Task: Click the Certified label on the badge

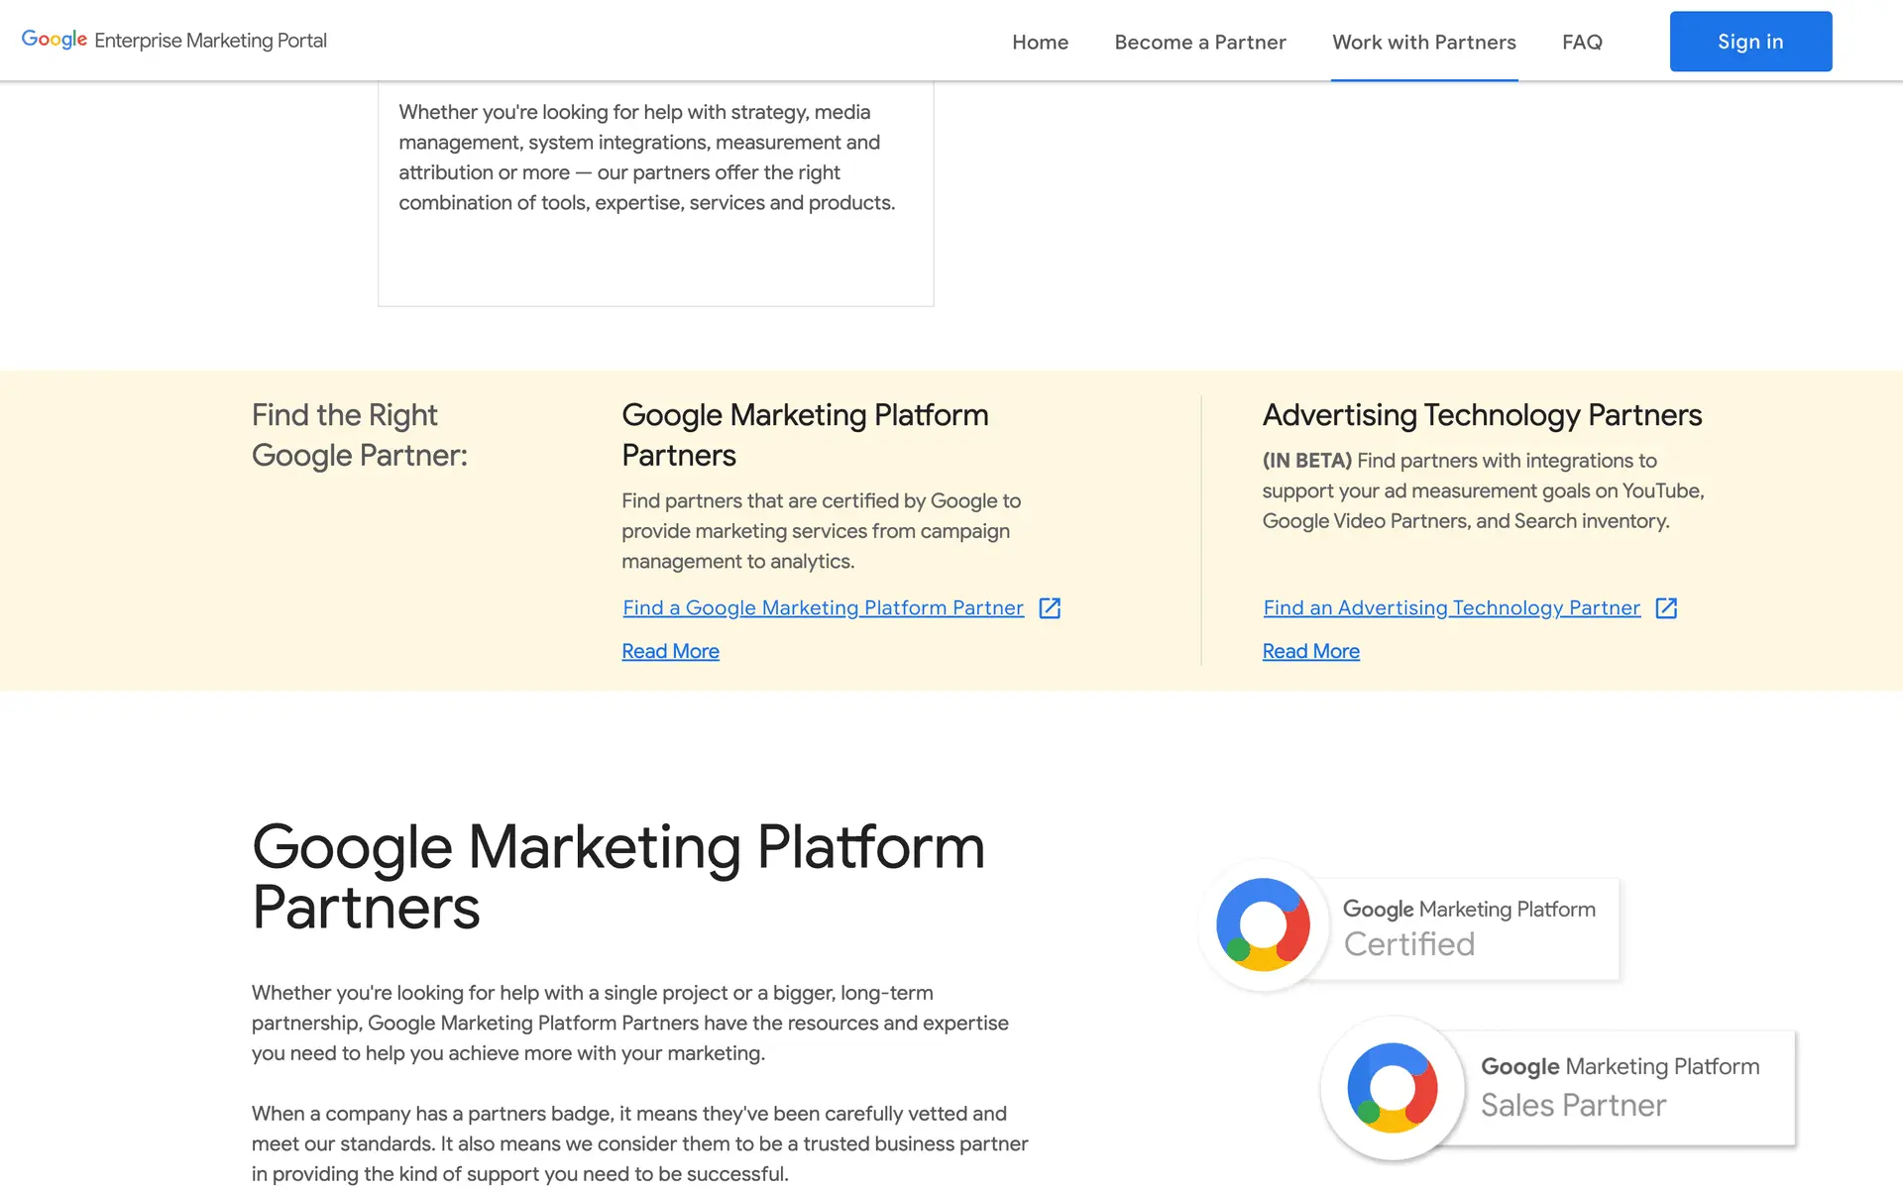Action: click(1408, 944)
